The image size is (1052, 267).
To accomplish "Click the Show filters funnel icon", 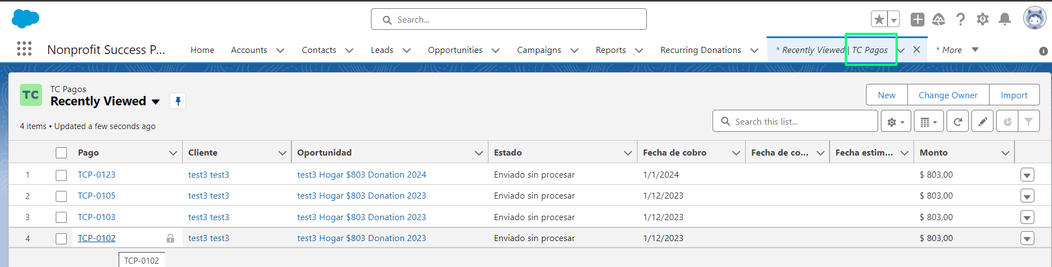I will click(1029, 121).
